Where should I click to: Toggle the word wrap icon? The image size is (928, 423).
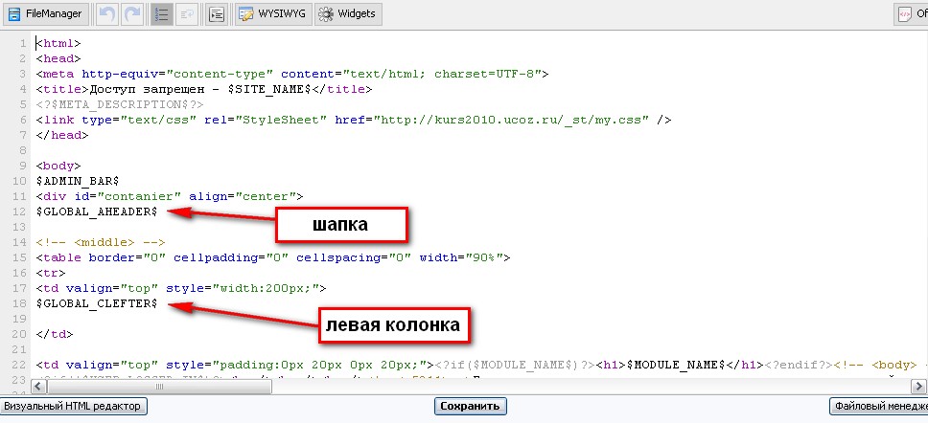pyautogui.click(x=188, y=14)
